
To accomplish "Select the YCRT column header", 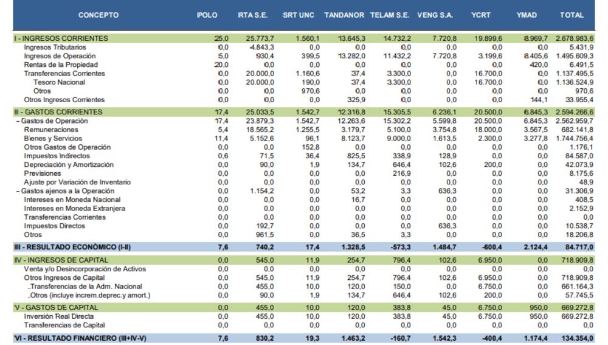I will tap(482, 15).
